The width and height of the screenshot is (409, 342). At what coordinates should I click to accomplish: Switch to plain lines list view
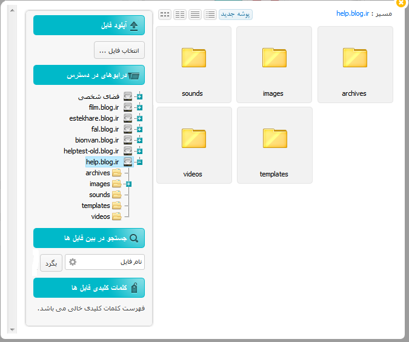pyautogui.click(x=195, y=14)
